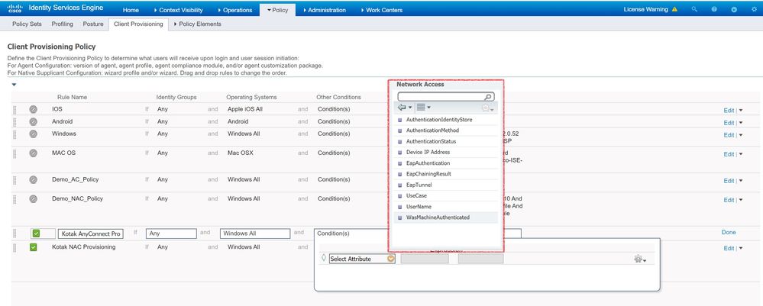Click drag handle of Kotak NAC Provisioning rule

click(15, 247)
